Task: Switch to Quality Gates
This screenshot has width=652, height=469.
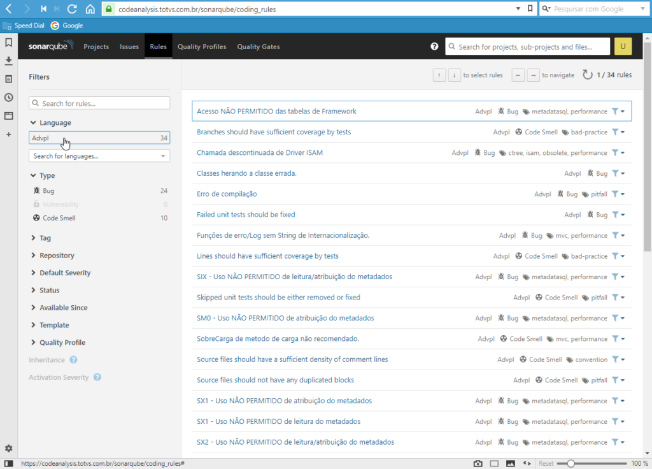Action: click(x=259, y=47)
